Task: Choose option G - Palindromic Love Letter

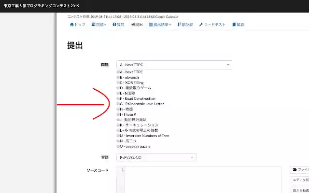Action: tap(140, 104)
